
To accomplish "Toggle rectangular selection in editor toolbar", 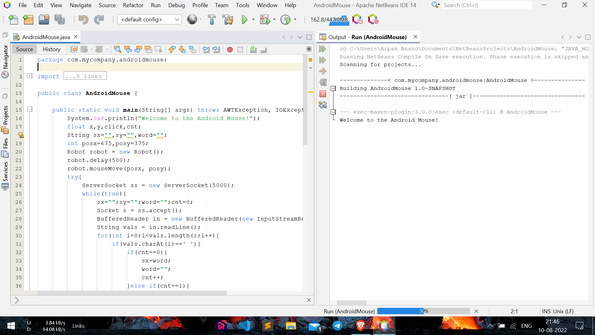I will 158,49.
